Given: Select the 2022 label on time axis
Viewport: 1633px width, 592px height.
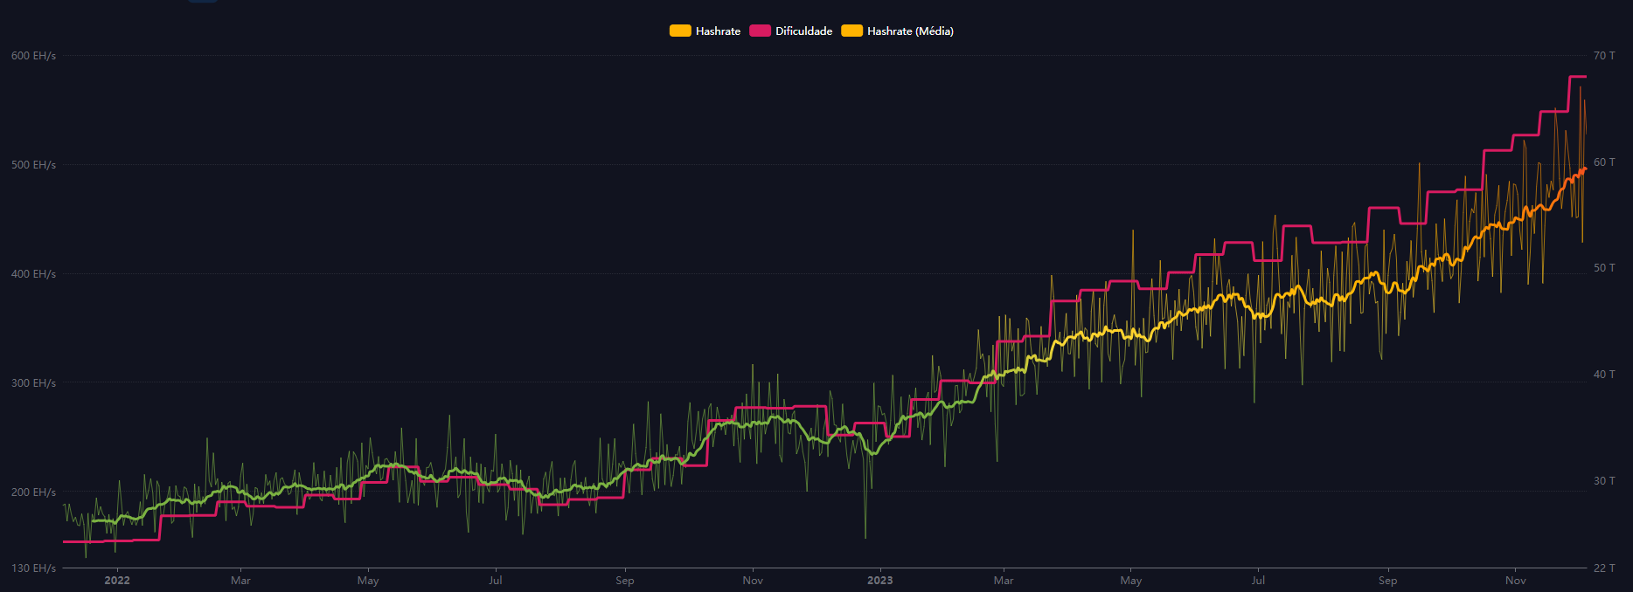Looking at the screenshot, I should pos(117,581).
